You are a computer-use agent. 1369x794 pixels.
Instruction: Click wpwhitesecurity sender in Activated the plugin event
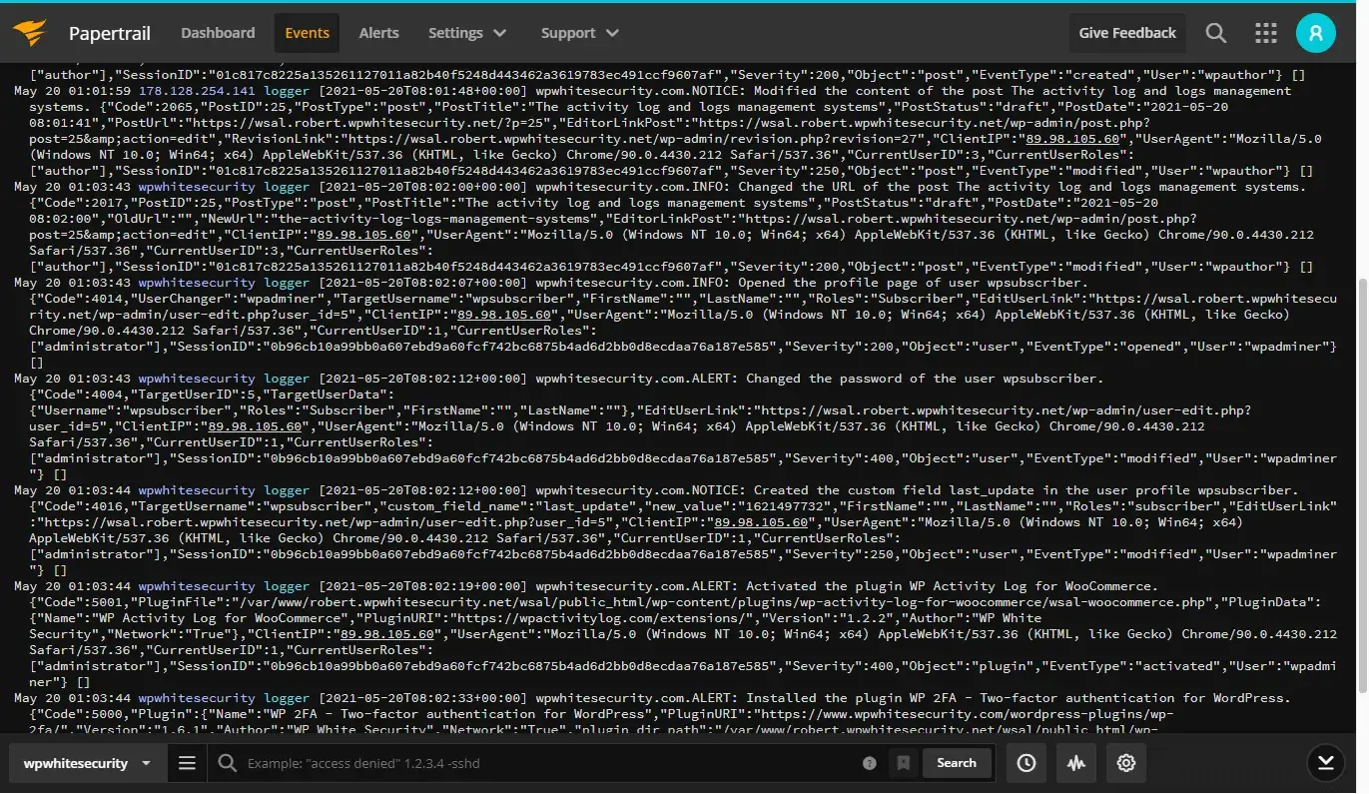click(197, 586)
